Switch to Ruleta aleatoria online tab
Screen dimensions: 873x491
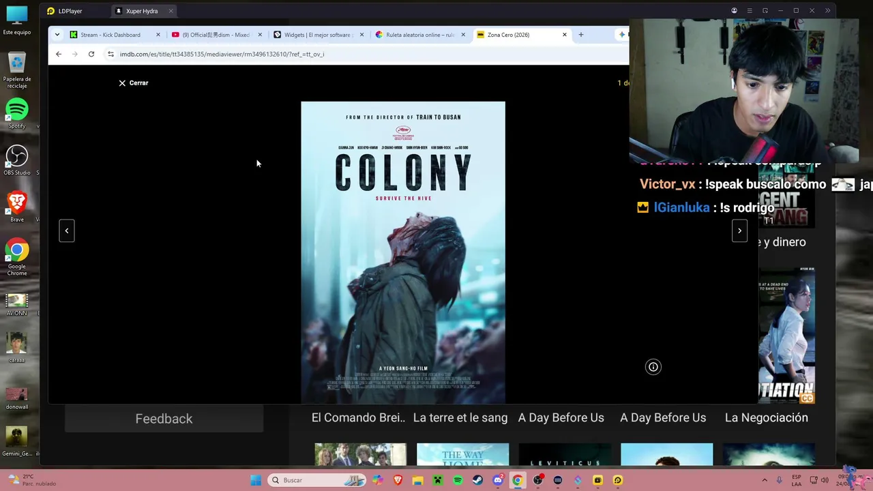(x=420, y=35)
